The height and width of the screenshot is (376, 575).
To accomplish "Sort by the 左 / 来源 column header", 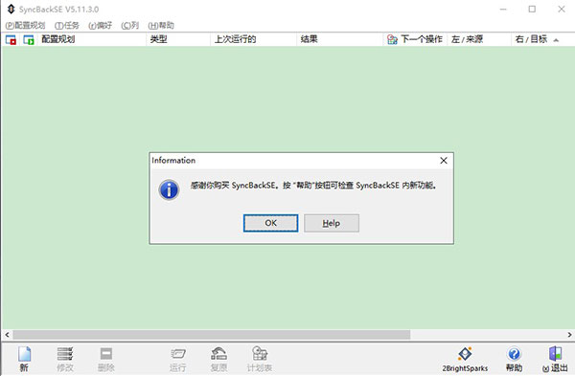I will click(x=479, y=39).
